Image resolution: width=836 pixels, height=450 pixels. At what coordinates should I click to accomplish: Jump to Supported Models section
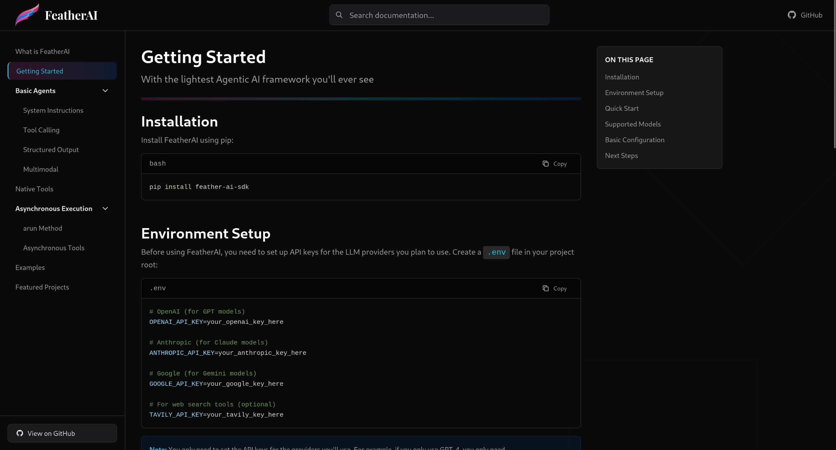click(x=632, y=124)
